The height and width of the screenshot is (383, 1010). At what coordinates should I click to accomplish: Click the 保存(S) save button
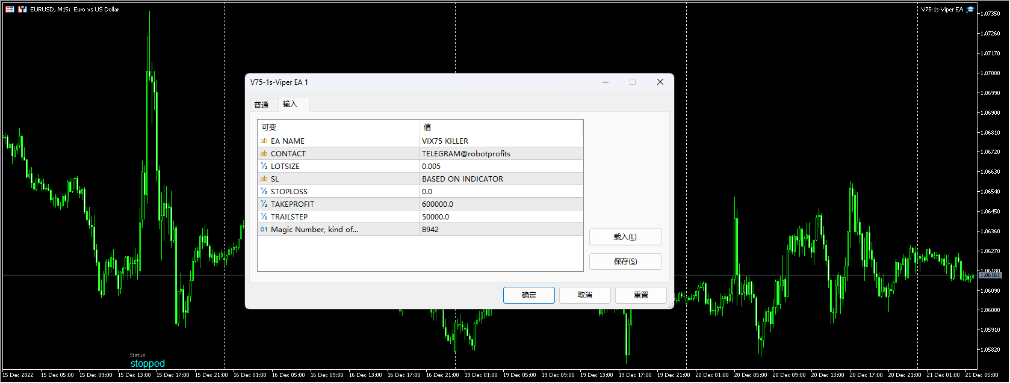point(625,262)
